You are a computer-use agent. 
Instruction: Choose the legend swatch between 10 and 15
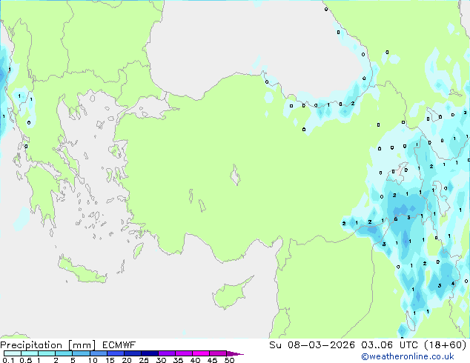pos(98,353)
